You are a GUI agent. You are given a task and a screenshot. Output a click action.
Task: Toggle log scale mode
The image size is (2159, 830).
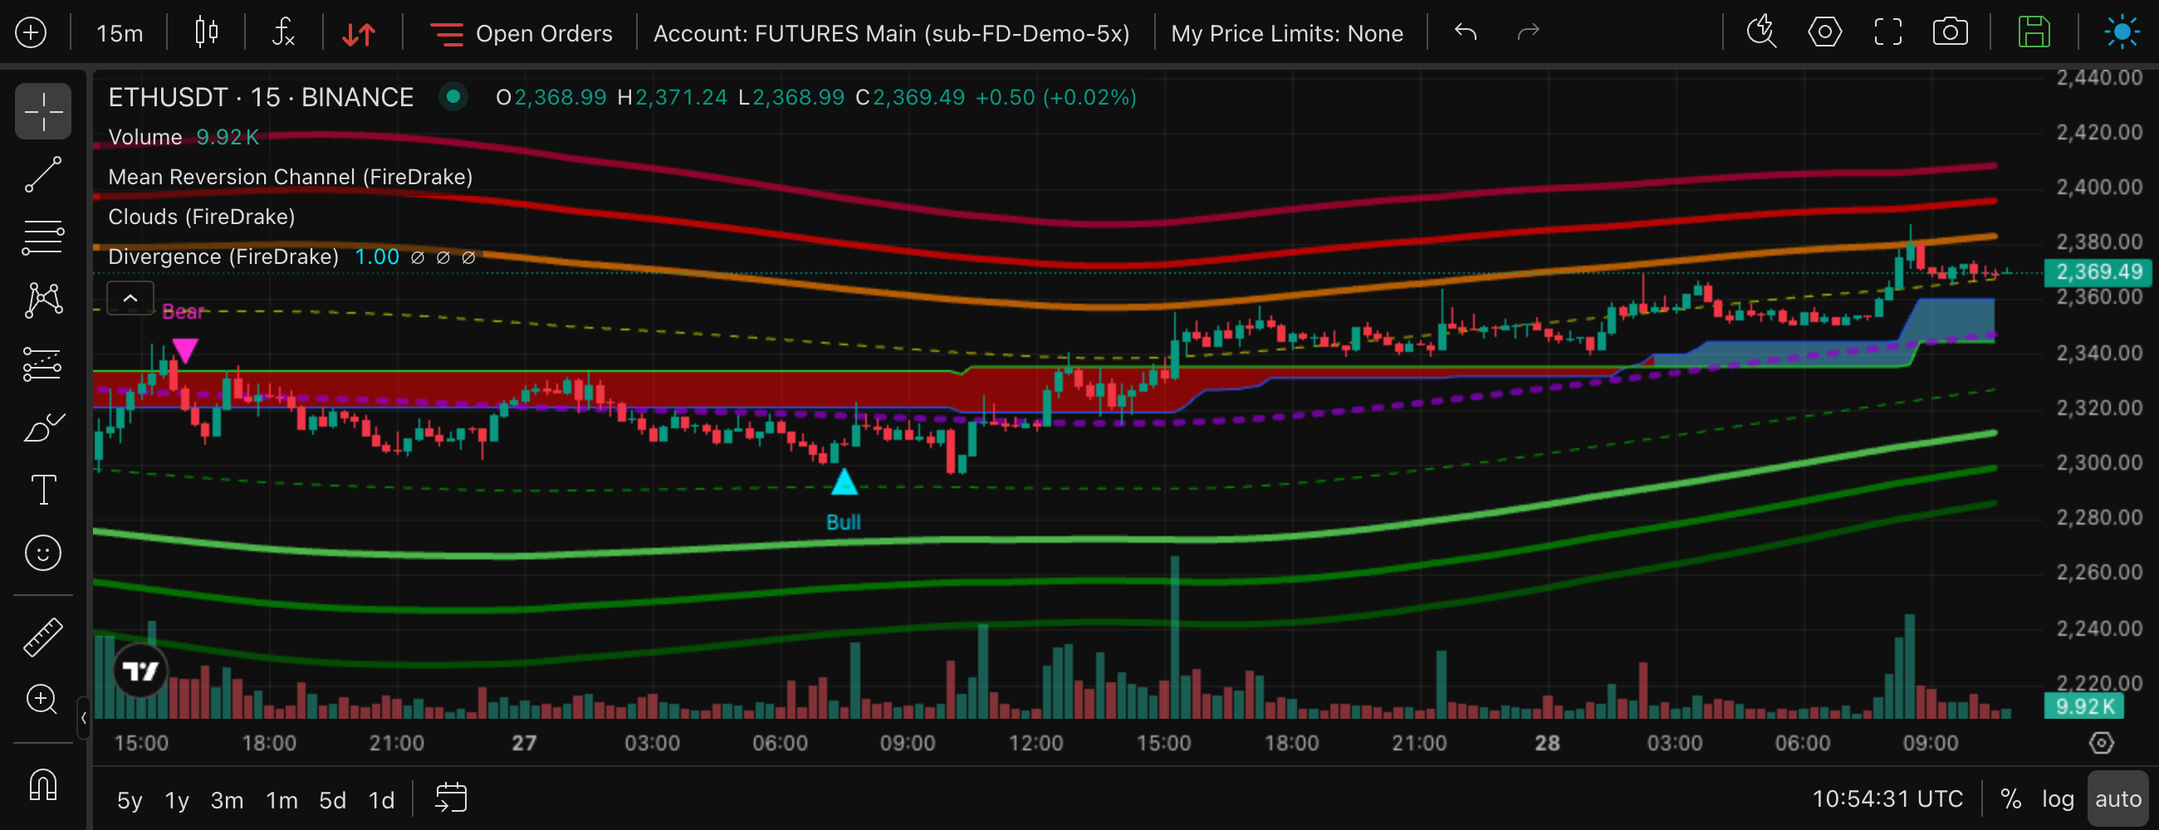click(2058, 799)
